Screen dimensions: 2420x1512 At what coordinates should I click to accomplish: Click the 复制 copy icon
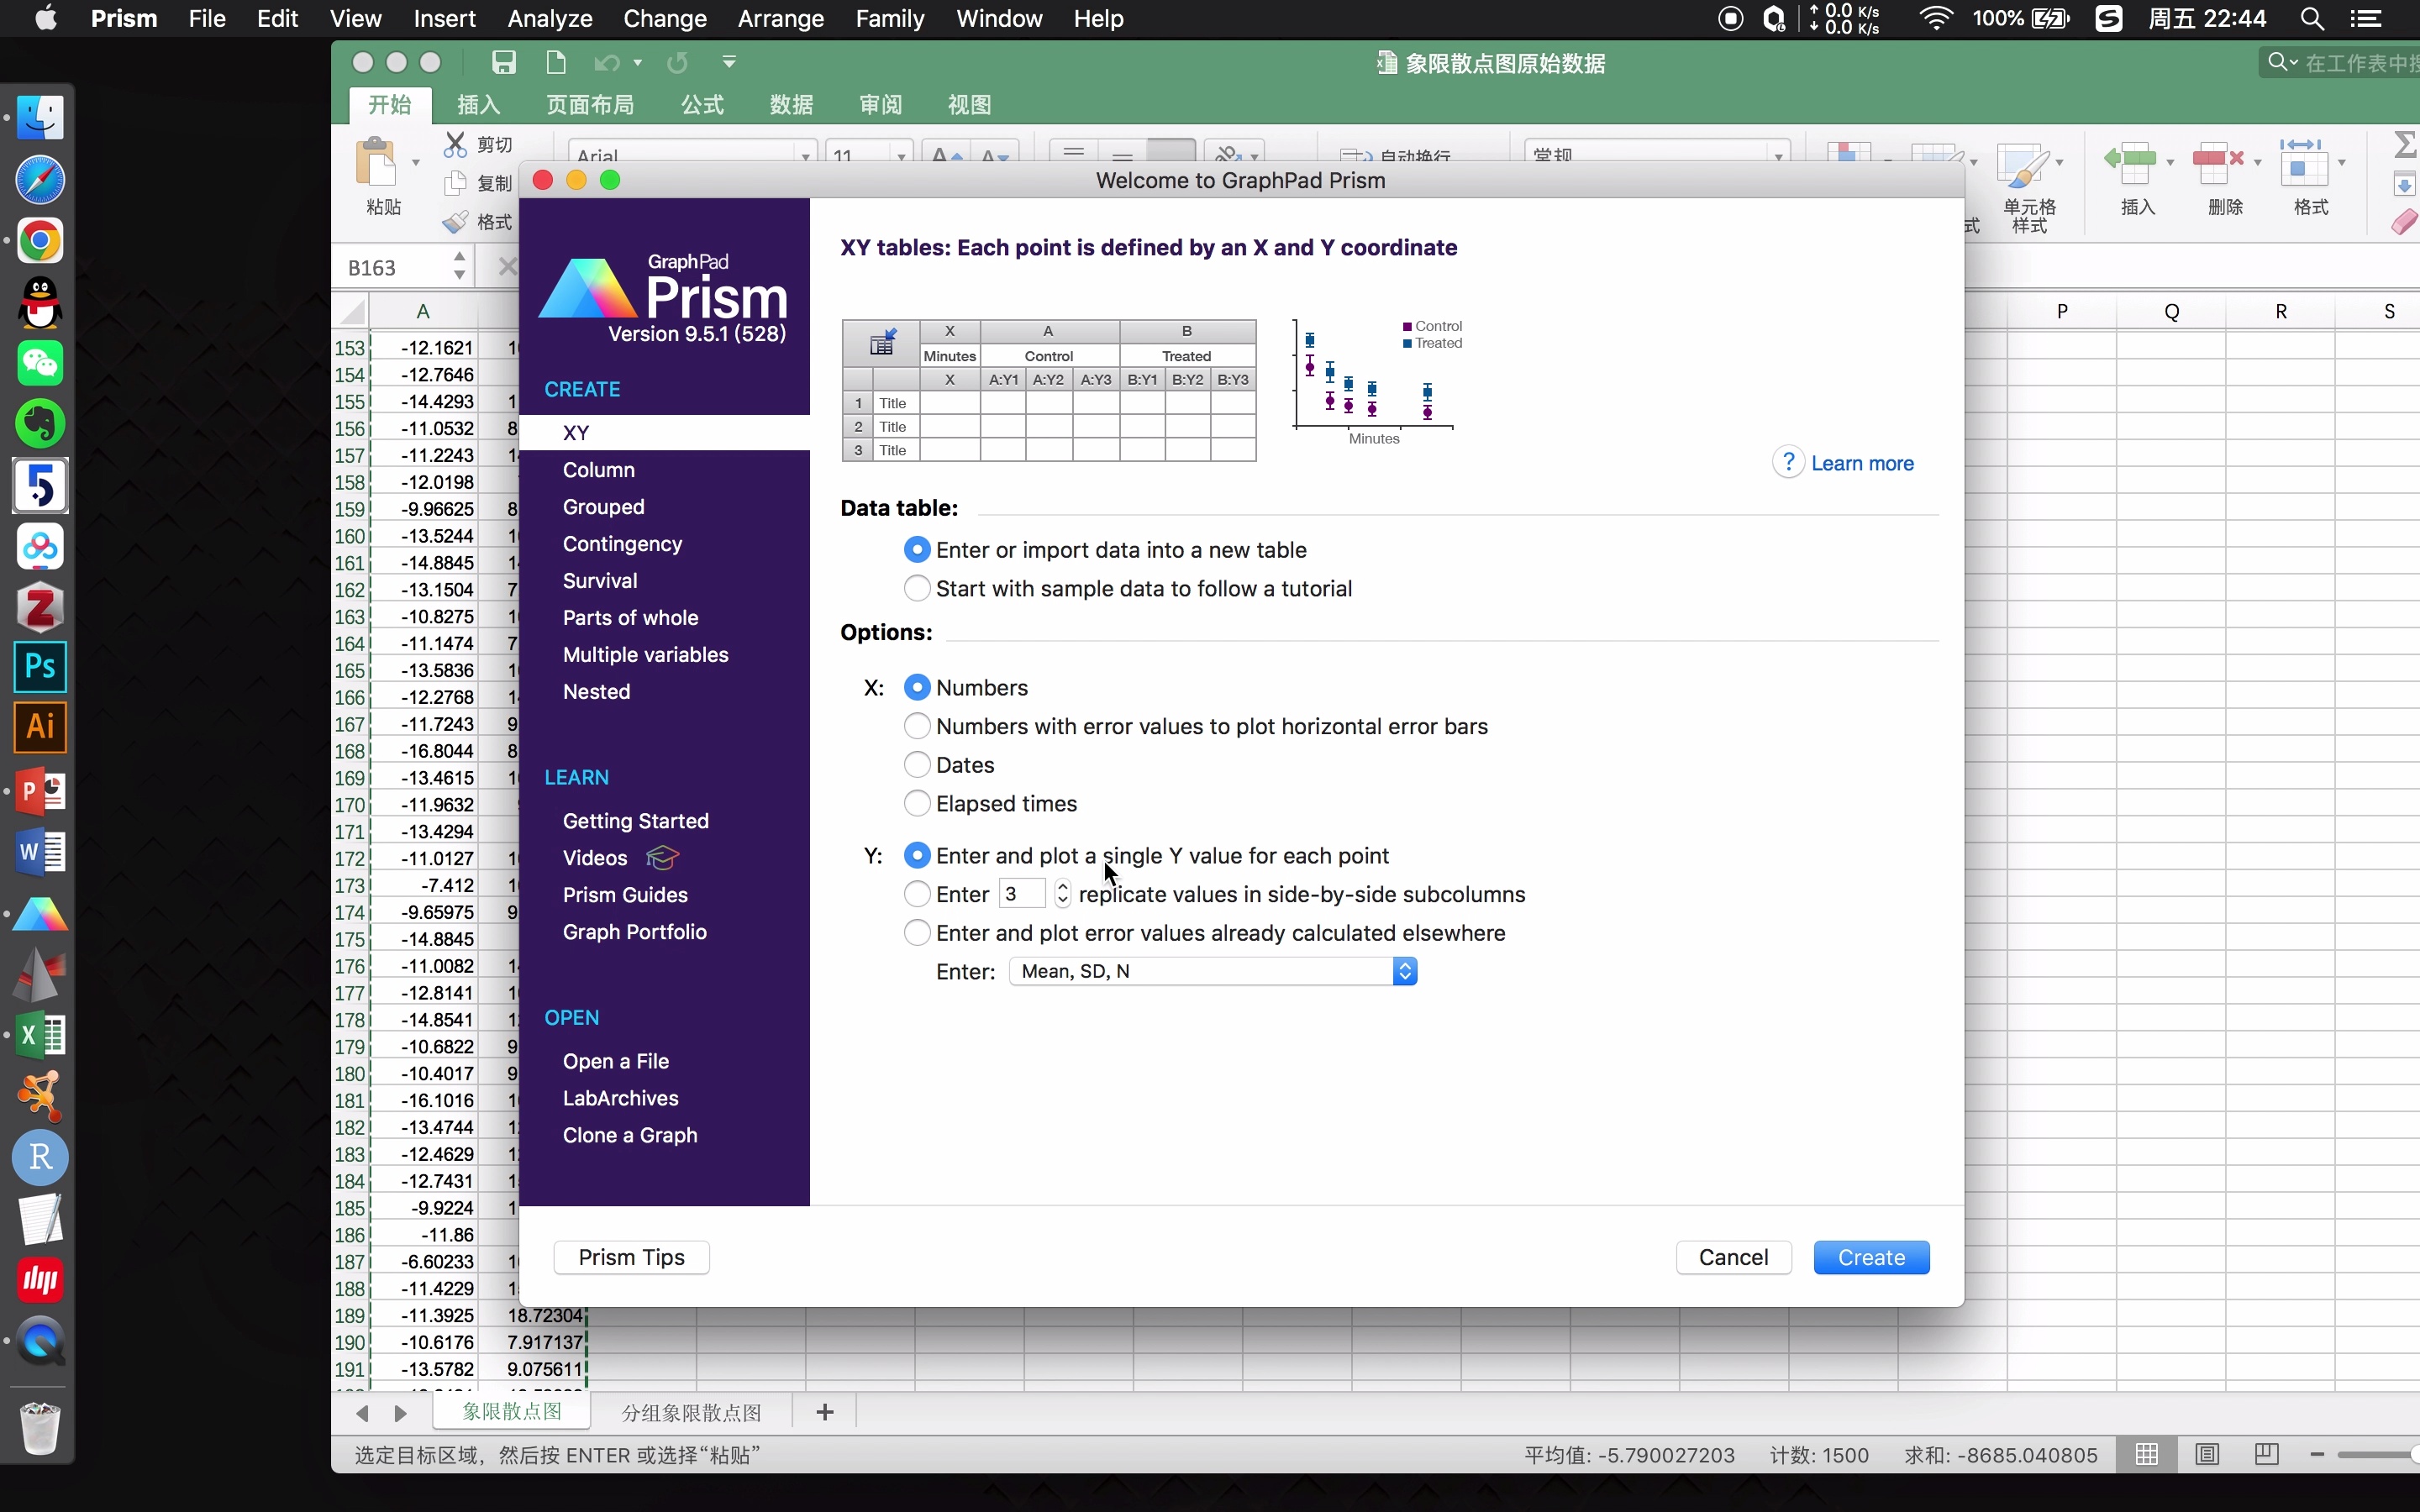456,182
